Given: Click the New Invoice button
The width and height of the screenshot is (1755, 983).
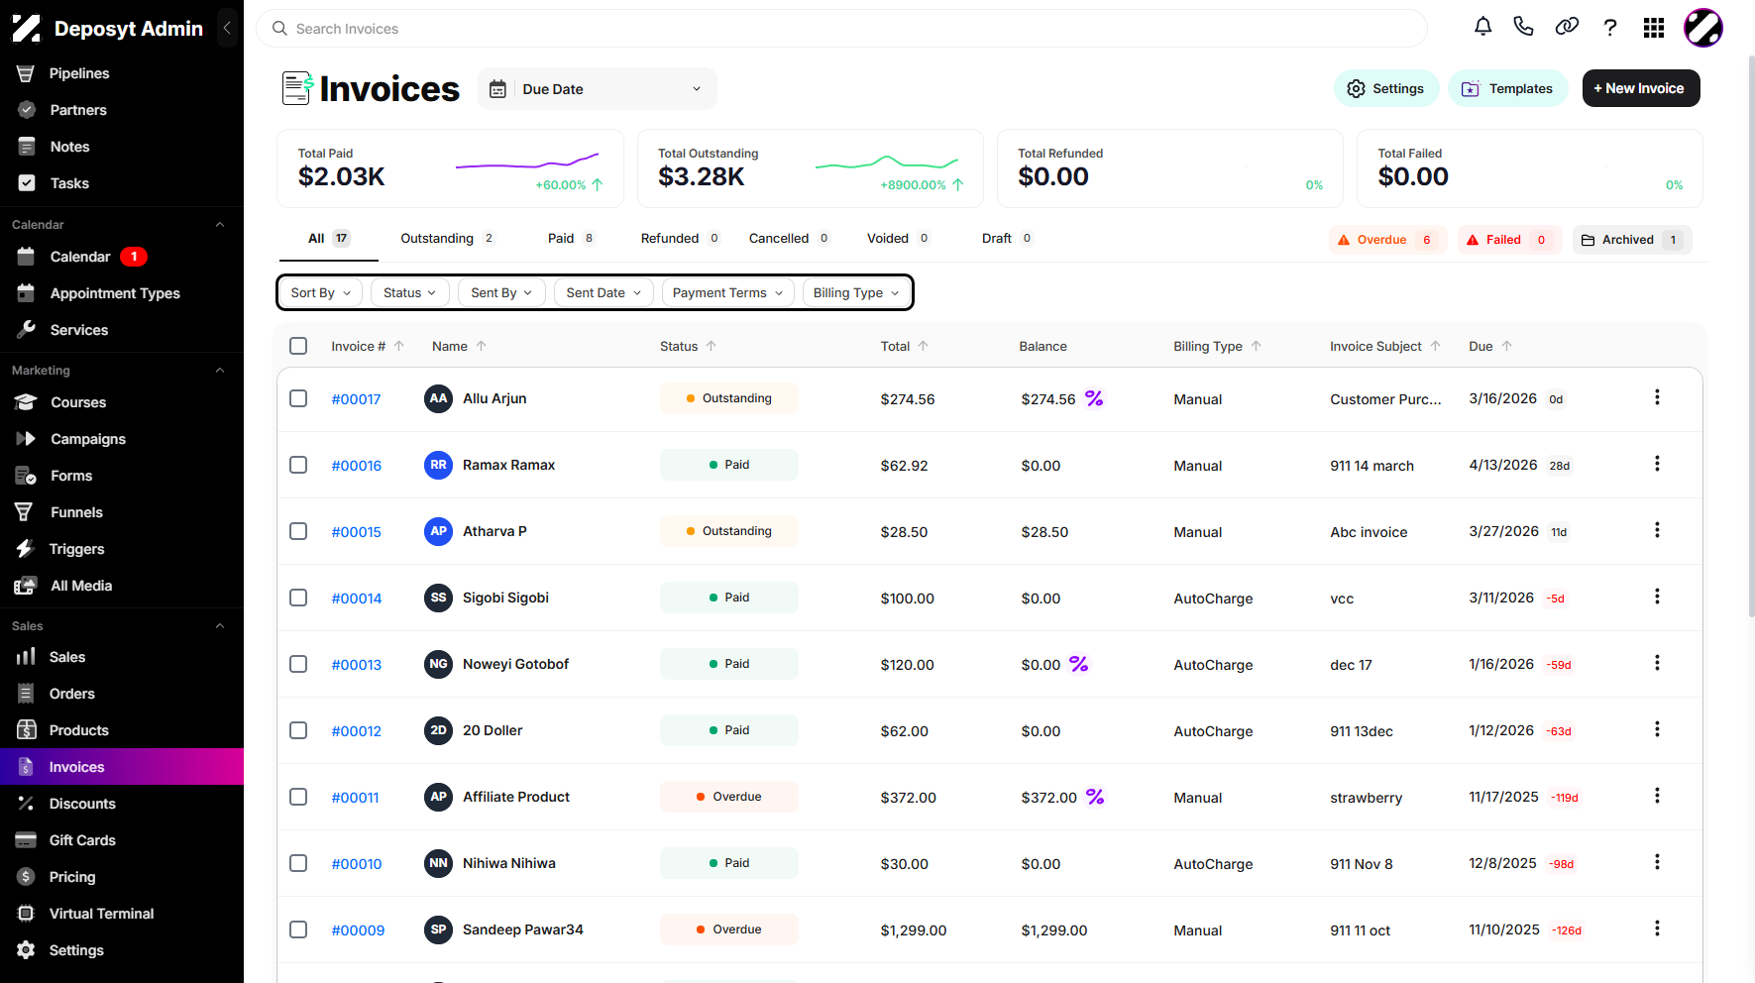Looking at the screenshot, I should click(1641, 88).
